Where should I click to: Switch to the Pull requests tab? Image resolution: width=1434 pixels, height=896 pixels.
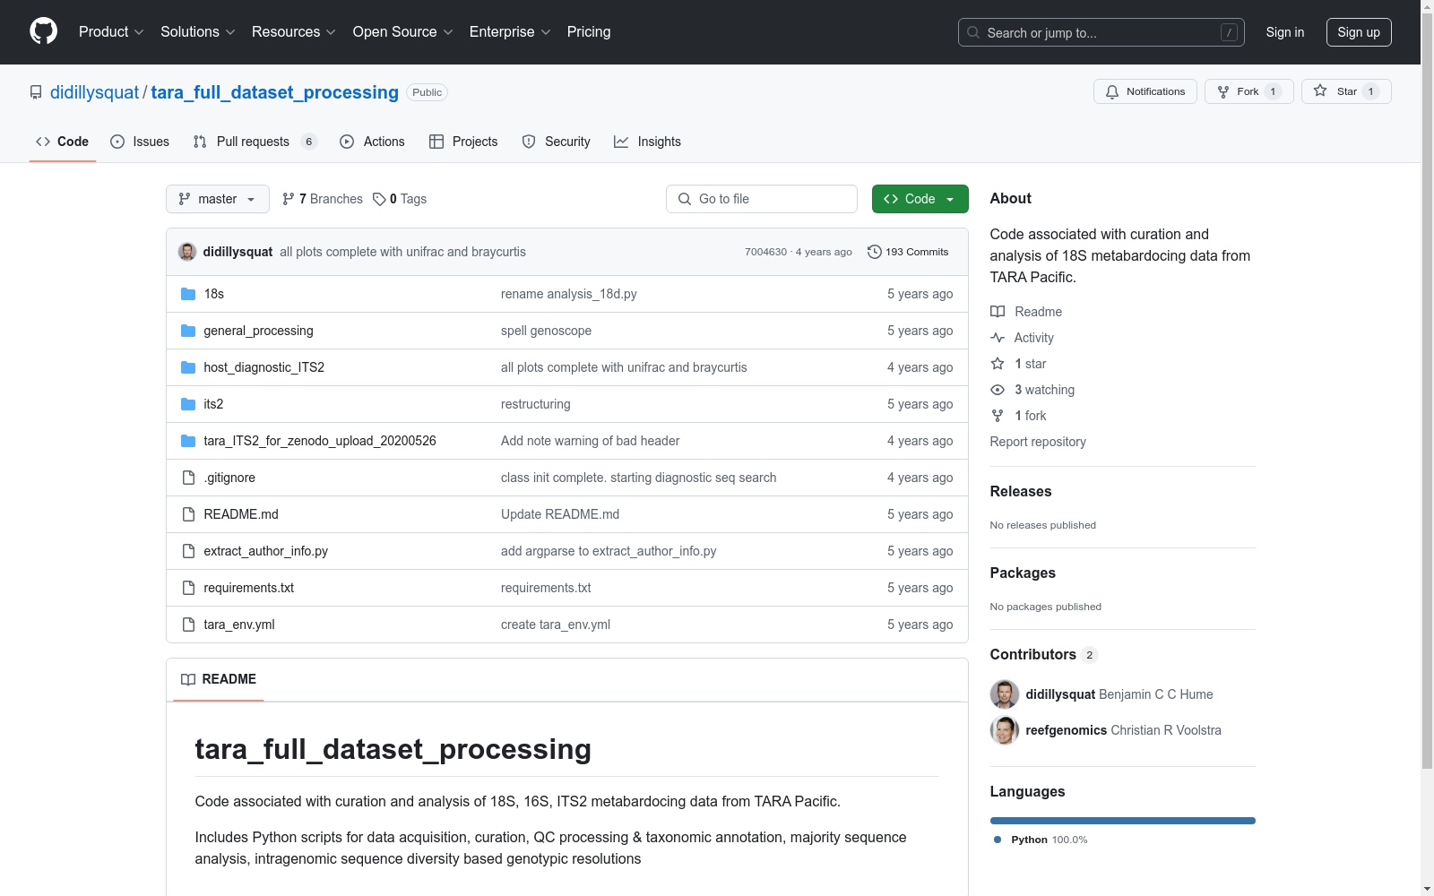[255, 142]
